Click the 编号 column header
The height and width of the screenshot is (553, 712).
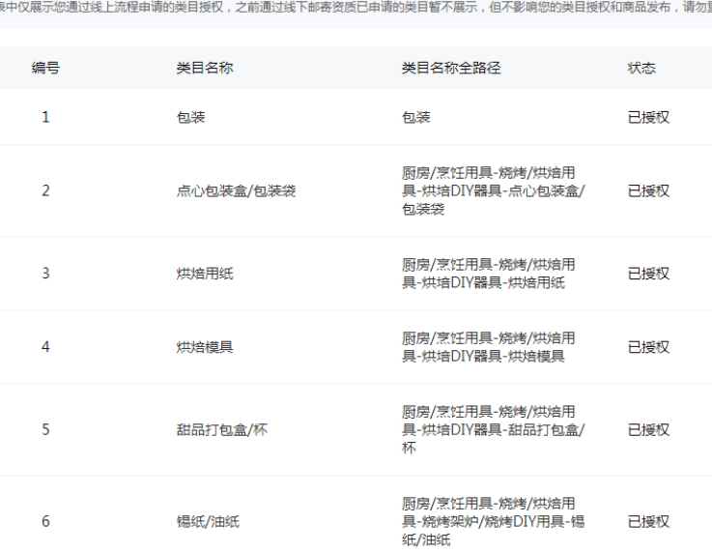tap(45, 68)
